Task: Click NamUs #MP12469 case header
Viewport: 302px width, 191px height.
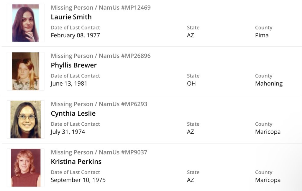Action: click(x=101, y=8)
